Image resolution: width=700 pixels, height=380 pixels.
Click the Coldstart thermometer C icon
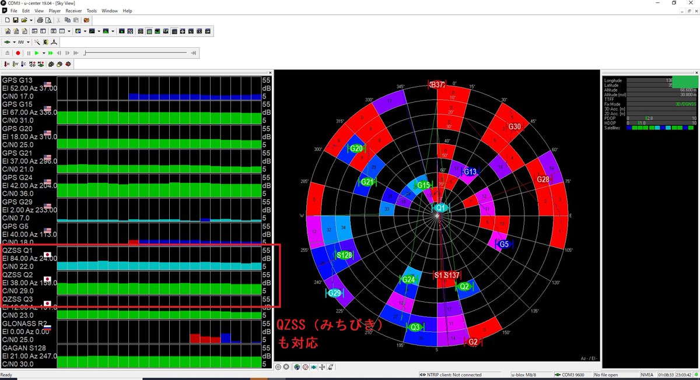pyautogui.click(x=23, y=64)
